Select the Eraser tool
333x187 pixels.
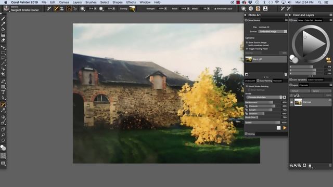pyautogui.click(x=3, y=40)
